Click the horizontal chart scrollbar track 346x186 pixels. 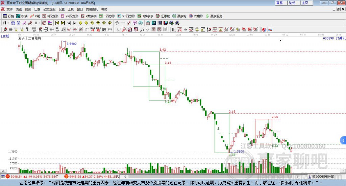pyautogui.click(x=211, y=177)
